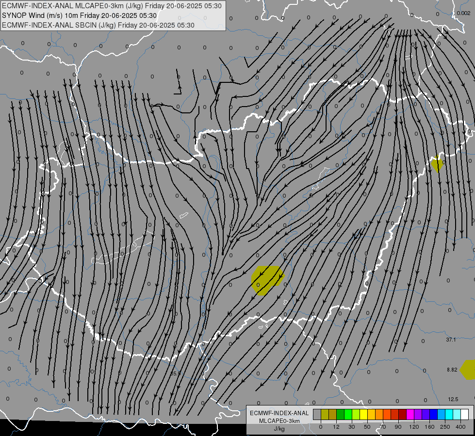Screen dimensions: 475x436
Task: Click the legend scale value '0'
Action: point(321,427)
